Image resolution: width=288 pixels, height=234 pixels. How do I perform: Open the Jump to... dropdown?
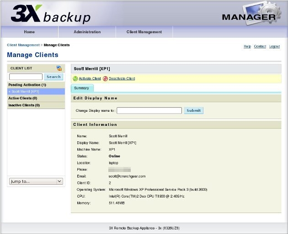(36, 181)
